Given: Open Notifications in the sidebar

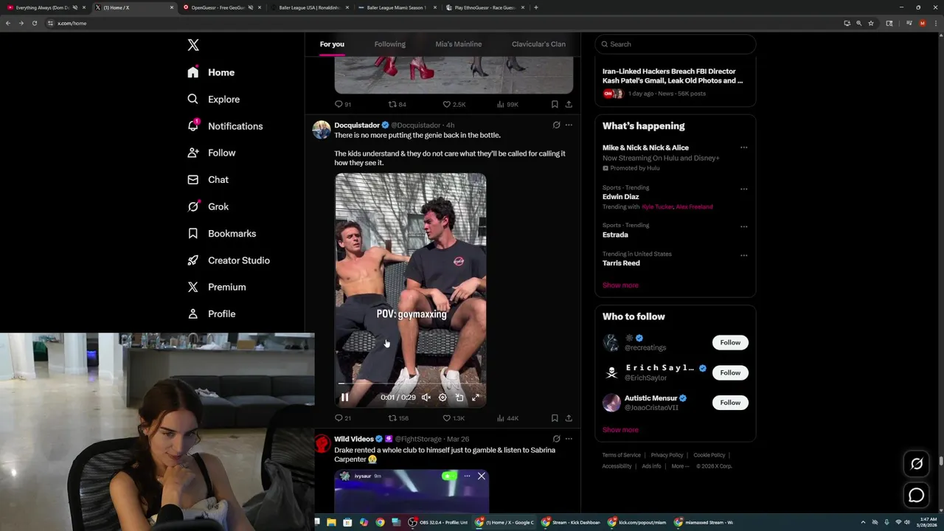Looking at the screenshot, I should [225, 126].
